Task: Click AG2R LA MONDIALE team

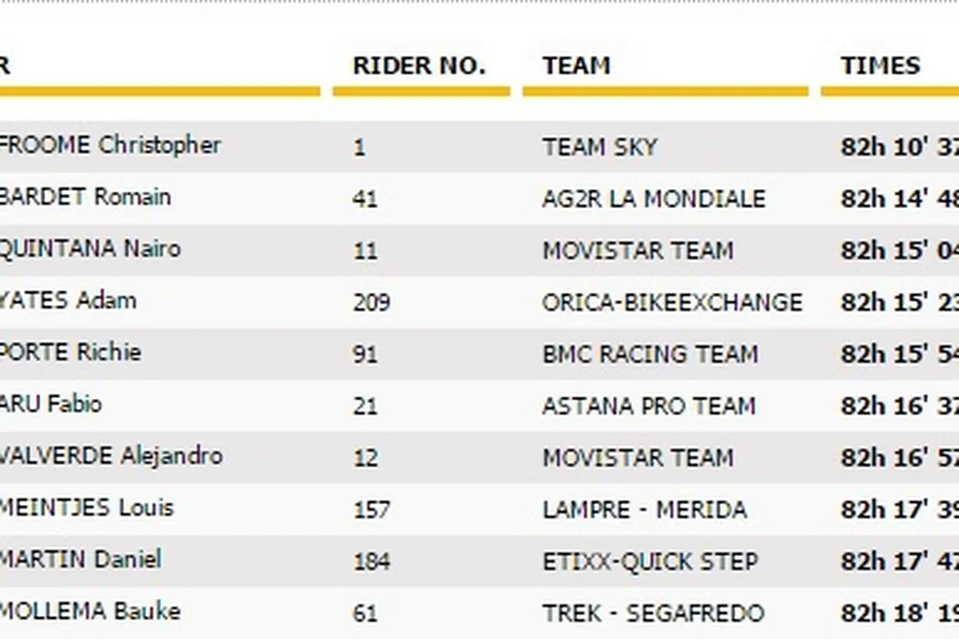Action: coord(653,199)
